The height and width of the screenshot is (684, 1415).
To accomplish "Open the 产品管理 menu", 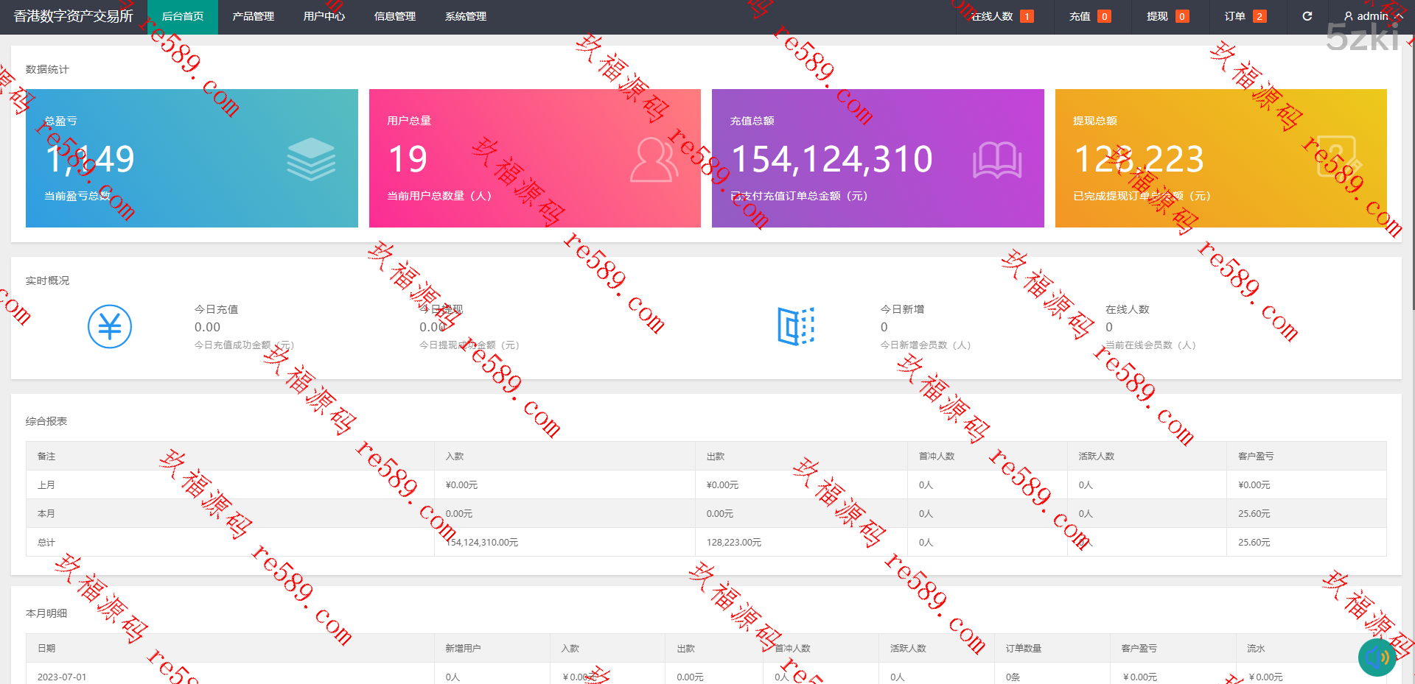I will (x=253, y=16).
